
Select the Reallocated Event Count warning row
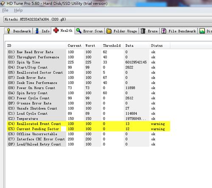pos(89,124)
